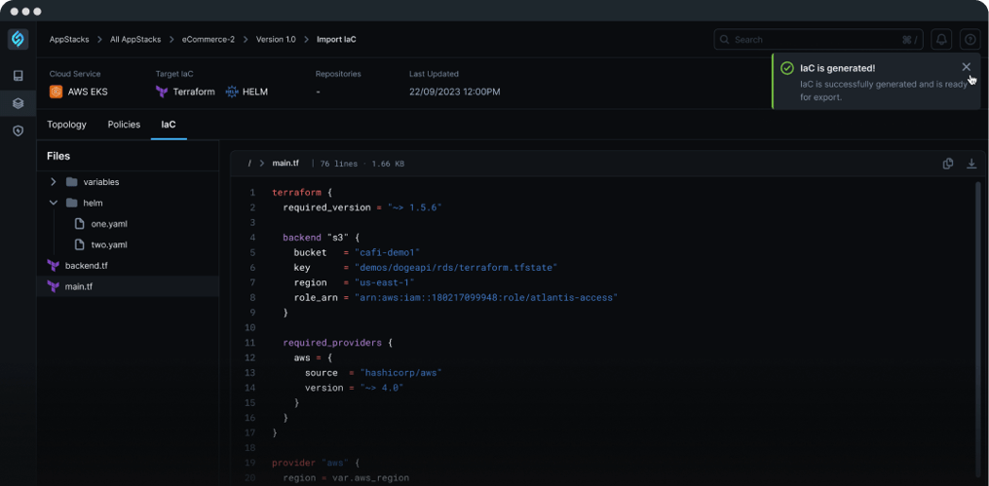
Task: Switch to the Topology tab
Action: pos(66,125)
